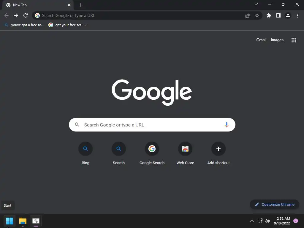The width and height of the screenshot is (304, 228).
Task: Click the browser Back arrow
Action: click(7, 15)
